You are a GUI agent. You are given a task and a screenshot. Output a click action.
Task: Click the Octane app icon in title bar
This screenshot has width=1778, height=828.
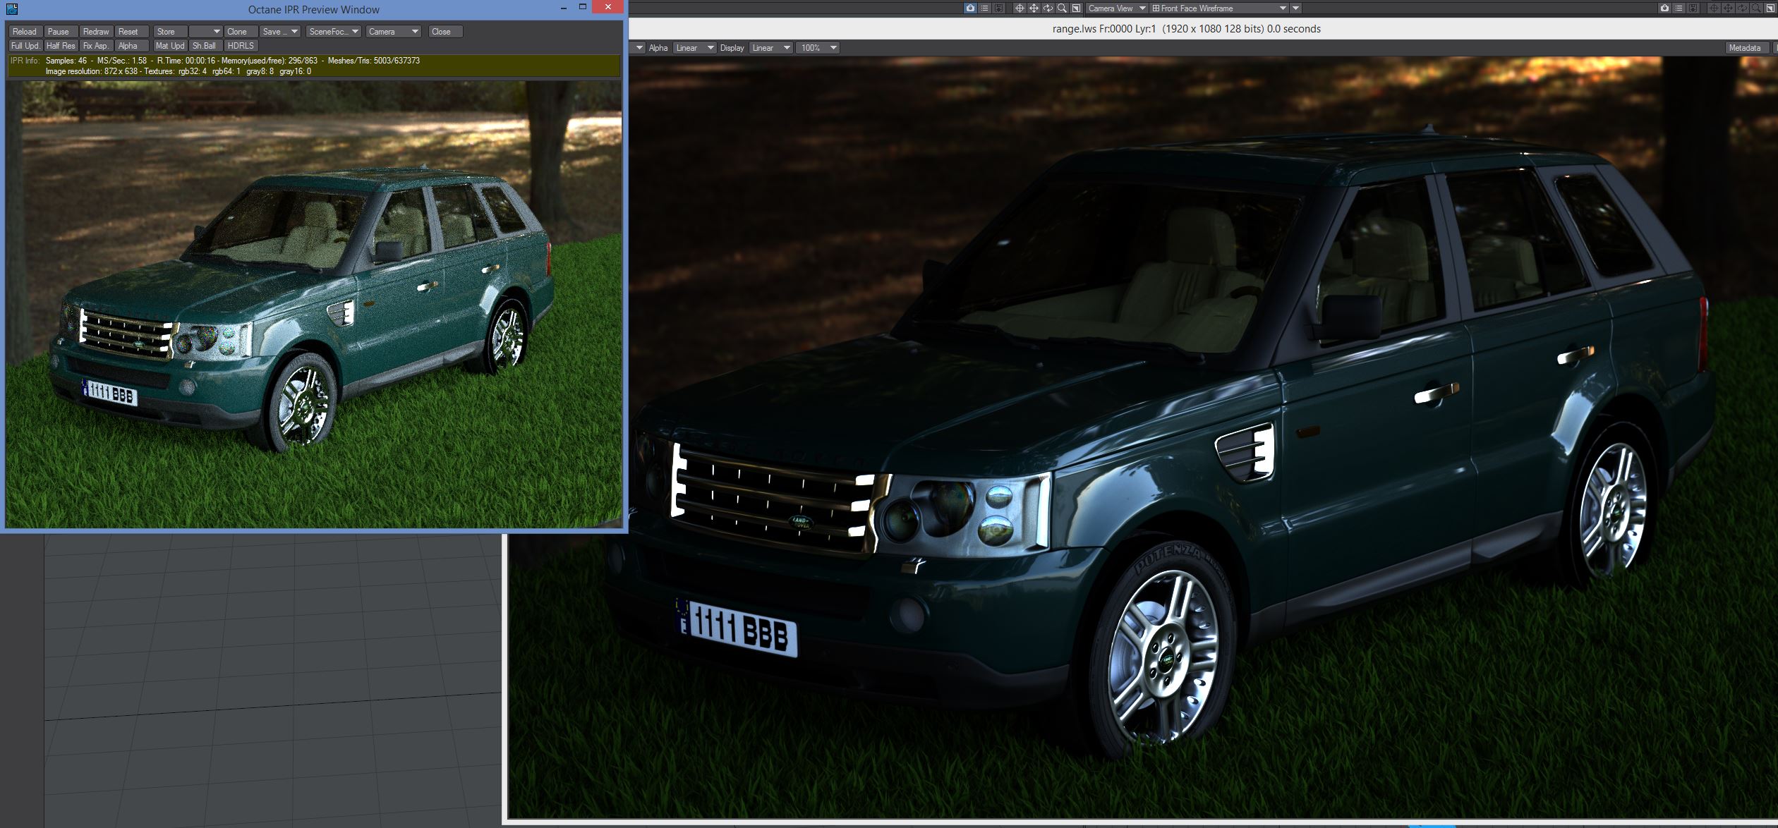pyautogui.click(x=11, y=9)
